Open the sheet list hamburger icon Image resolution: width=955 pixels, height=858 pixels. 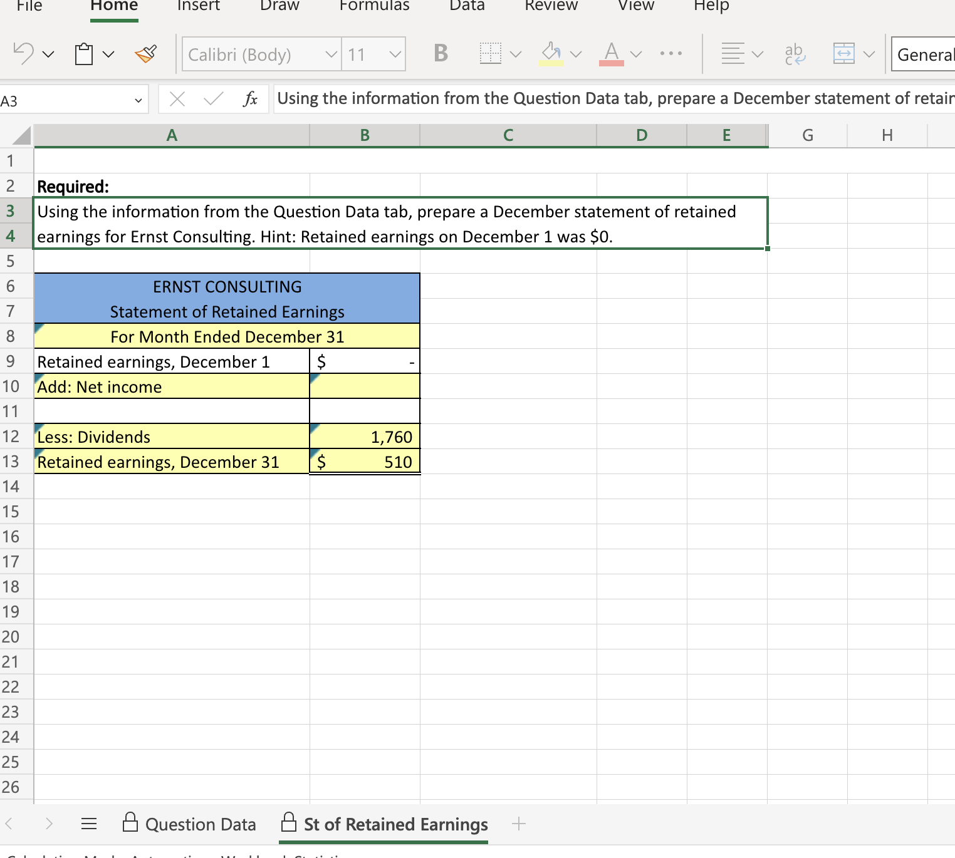[x=88, y=824]
